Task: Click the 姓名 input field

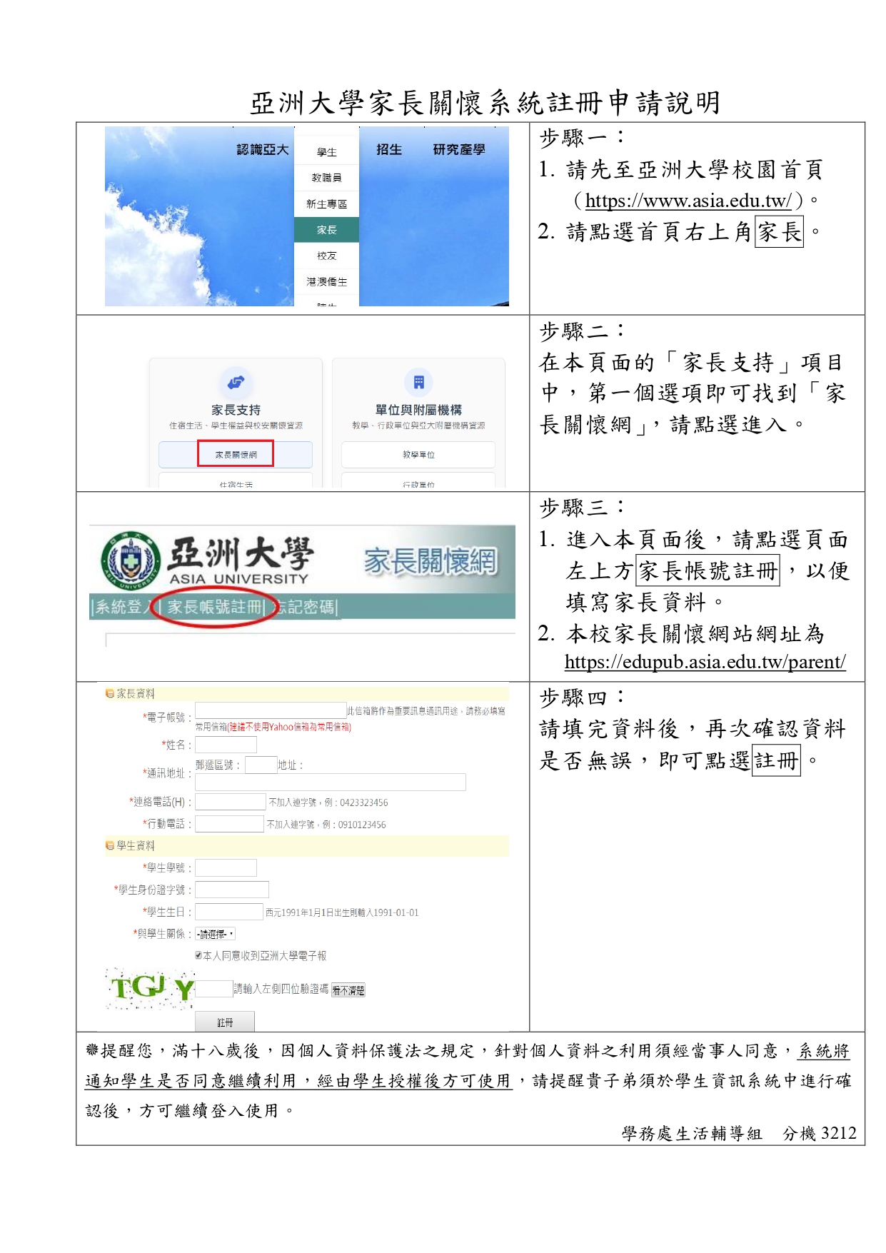Action: (x=226, y=745)
